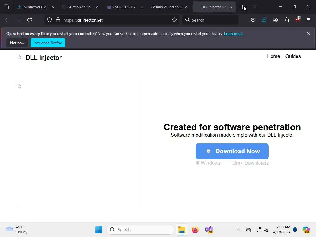Viewport: 316px width, 237px height.
Task: Open the clock showing 7:39 AM
Action: (282, 230)
